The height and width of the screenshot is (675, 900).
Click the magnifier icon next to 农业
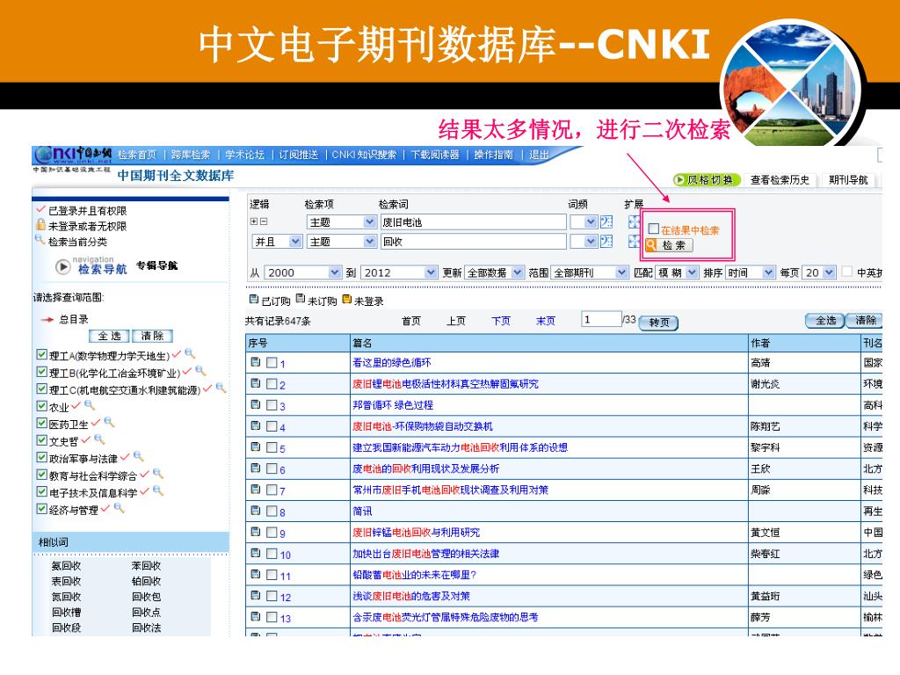[x=90, y=405]
